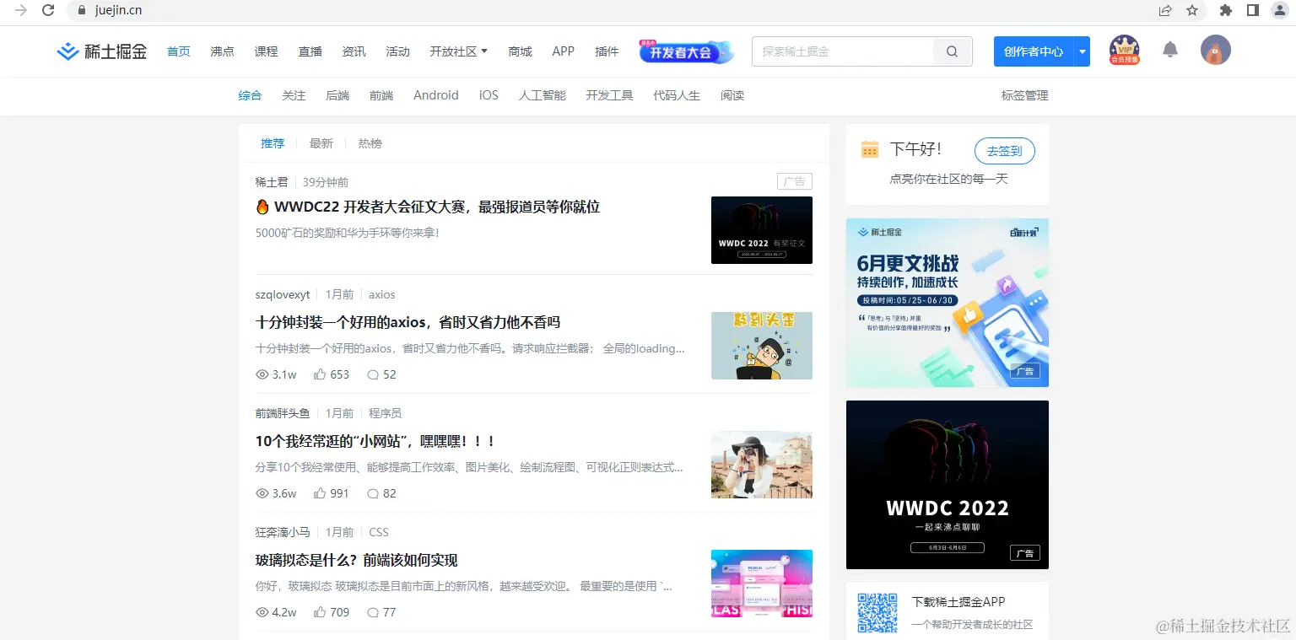Click the 开发者大会 banner badge
This screenshot has width=1296, height=640.
tap(686, 51)
